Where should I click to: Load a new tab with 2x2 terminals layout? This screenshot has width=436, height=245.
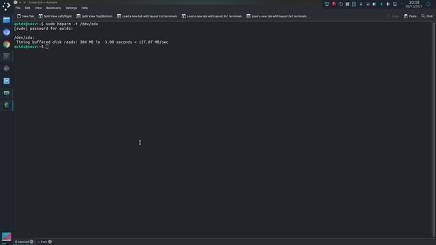(x=147, y=16)
